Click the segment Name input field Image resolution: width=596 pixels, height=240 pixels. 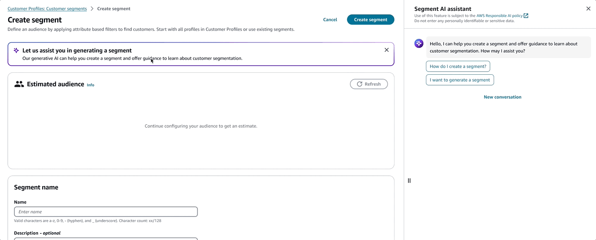tap(106, 212)
